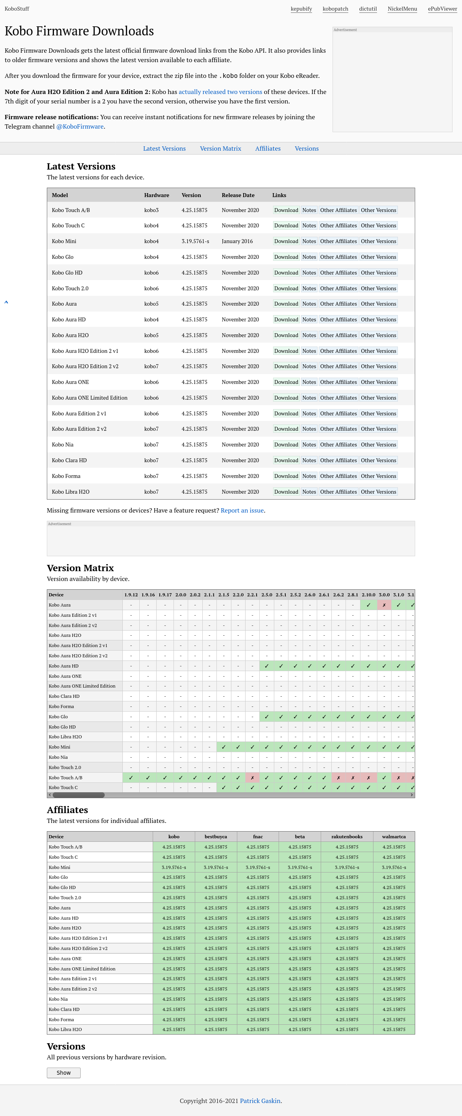462x1116 pixels.
Task: Open the Patrick Gaskin footer link
Action: tap(260, 1101)
